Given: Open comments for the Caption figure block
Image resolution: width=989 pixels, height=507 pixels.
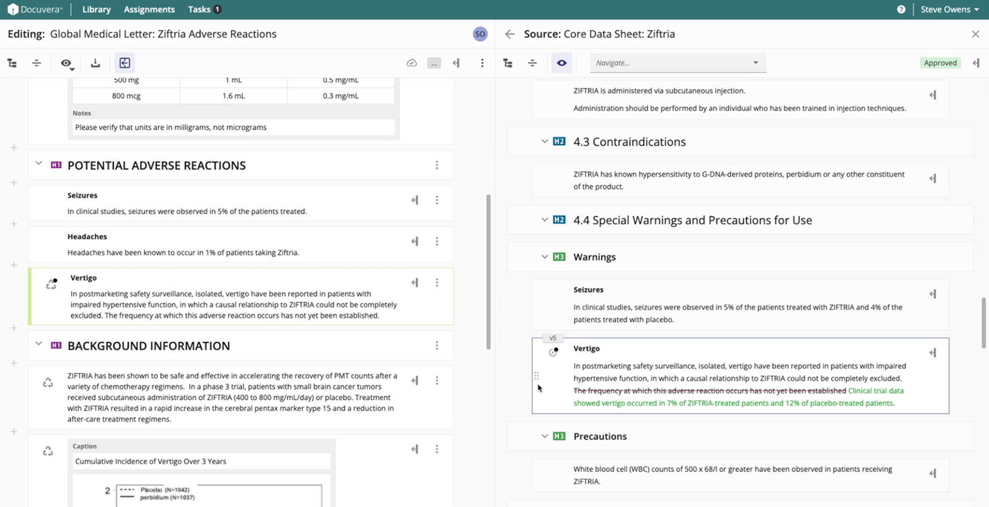Looking at the screenshot, I should click(415, 449).
